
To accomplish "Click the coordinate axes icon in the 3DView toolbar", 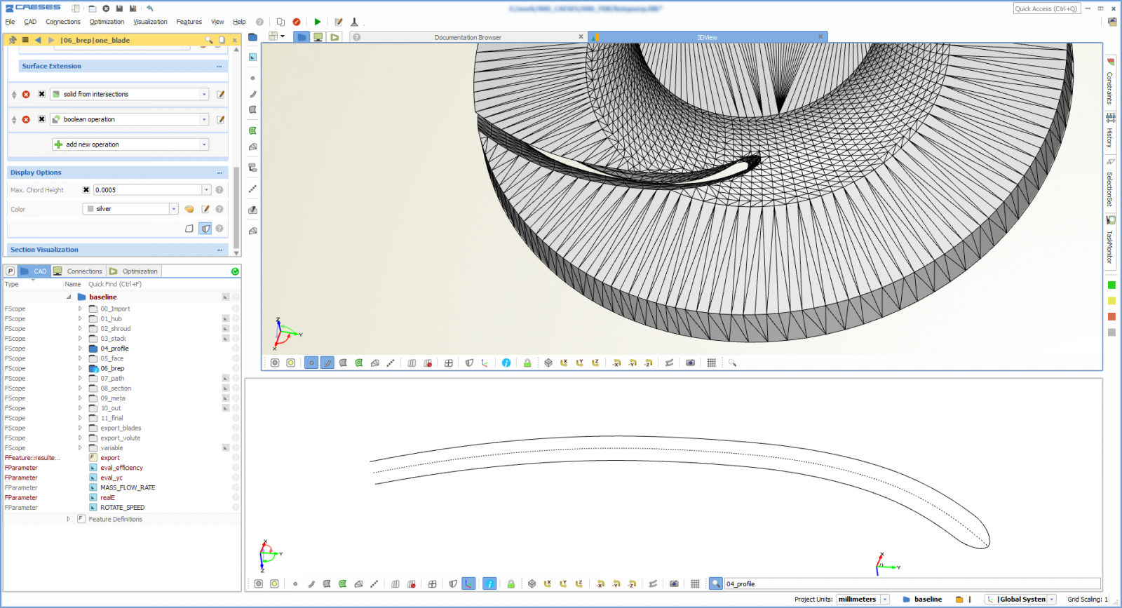I will pyautogui.click(x=485, y=363).
